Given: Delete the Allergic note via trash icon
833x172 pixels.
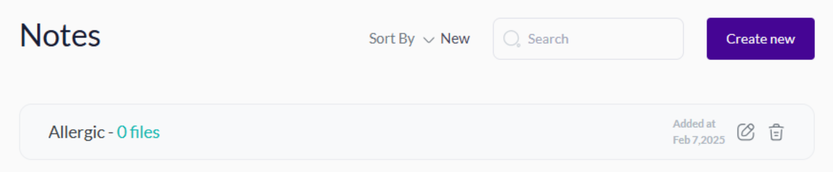Looking at the screenshot, I should point(776,132).
